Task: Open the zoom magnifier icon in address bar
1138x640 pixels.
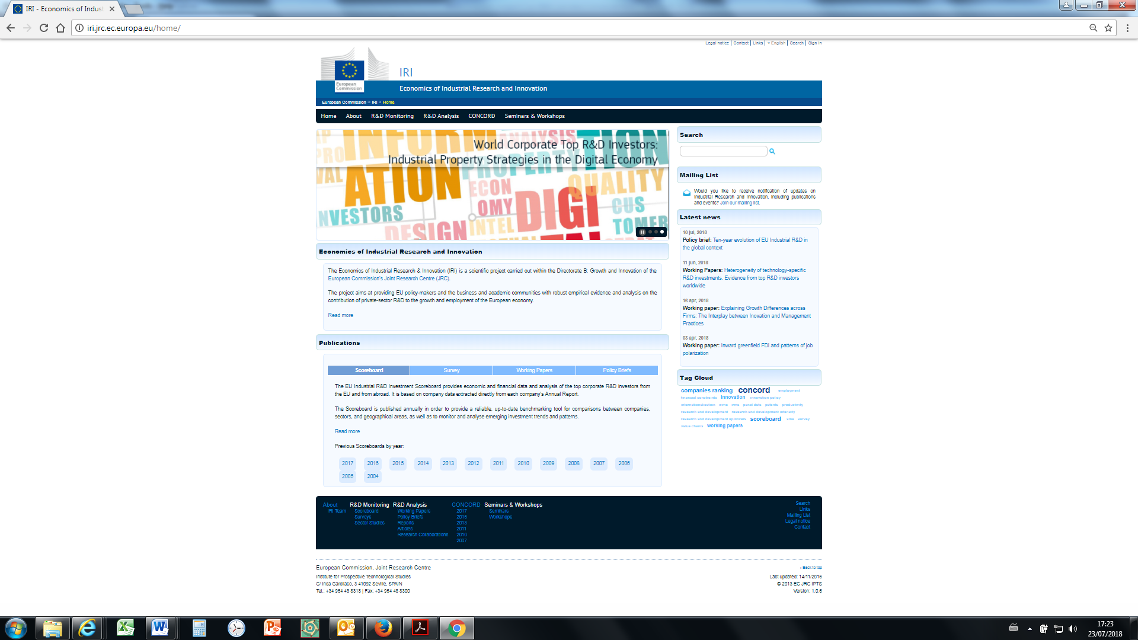Action: (1093, 28)
